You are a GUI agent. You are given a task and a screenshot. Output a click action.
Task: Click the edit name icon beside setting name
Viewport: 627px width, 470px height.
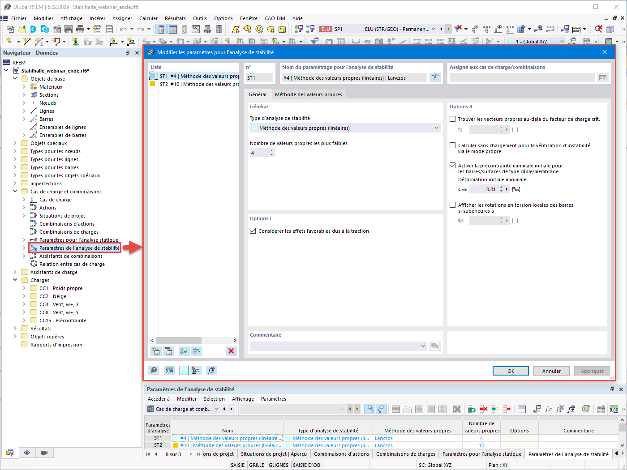[435, 77]
